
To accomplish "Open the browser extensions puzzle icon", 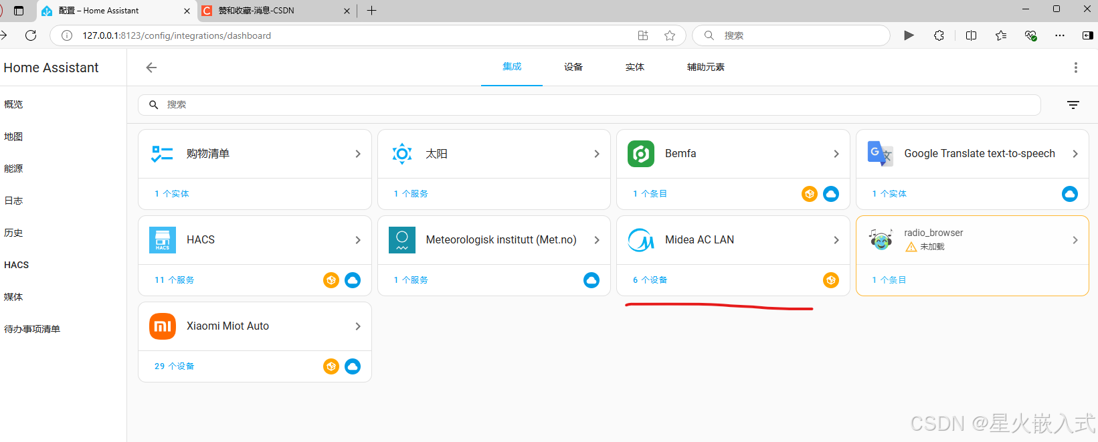I will click(x=939, y=35).
